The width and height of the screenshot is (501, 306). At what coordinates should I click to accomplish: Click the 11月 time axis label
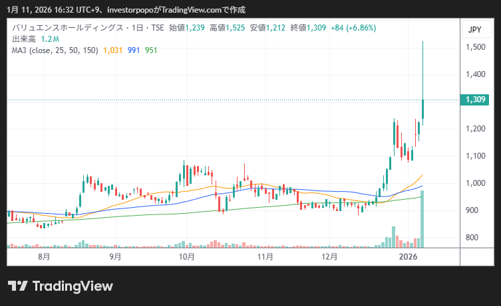click(x=265, y=256)
